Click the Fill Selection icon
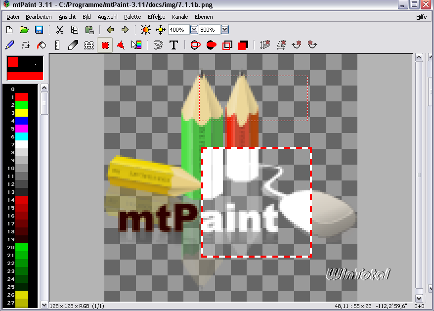The width and height of the screenshot is (434, 311). 243,45
